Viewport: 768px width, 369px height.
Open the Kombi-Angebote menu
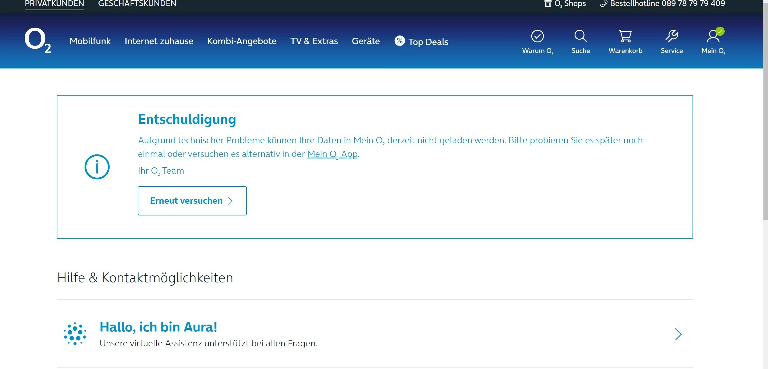tap(242, 41)
